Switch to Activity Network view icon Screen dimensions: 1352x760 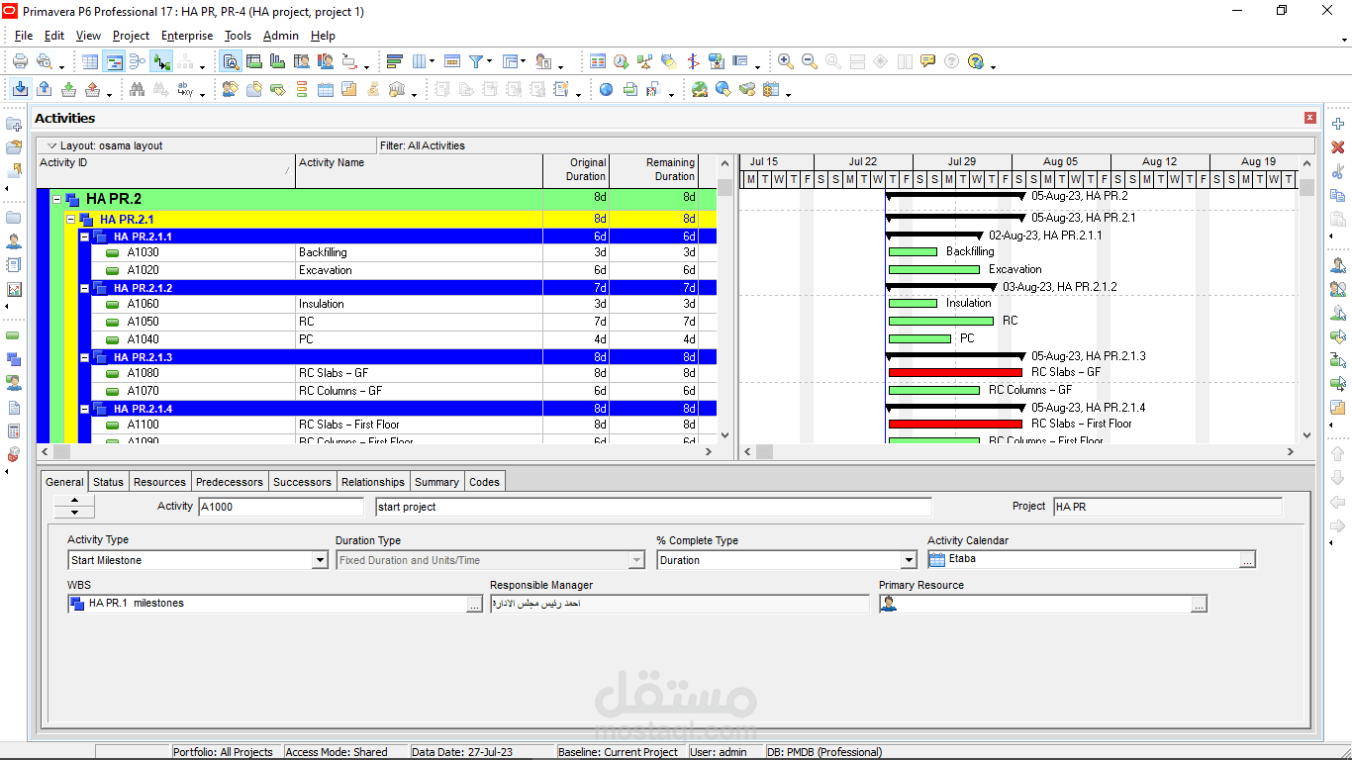click(x=138, y=61)
